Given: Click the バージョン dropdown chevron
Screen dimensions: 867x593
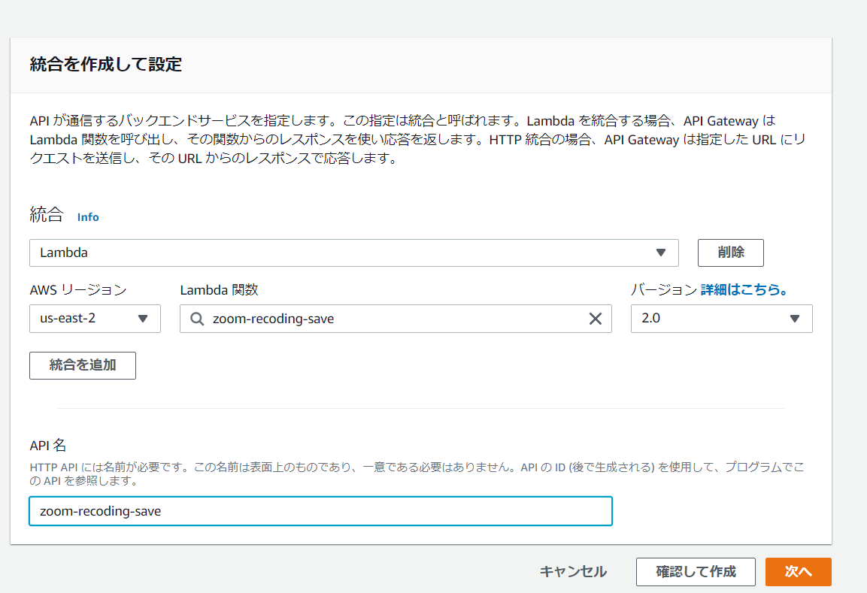Looking at the screenshot, I should [x=796, y=319].
